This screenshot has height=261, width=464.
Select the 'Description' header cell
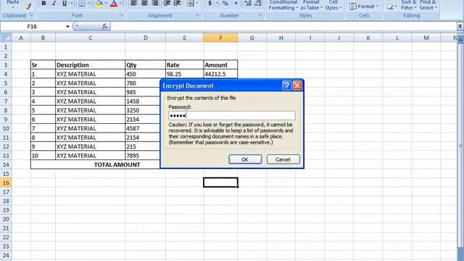[90, 65]
